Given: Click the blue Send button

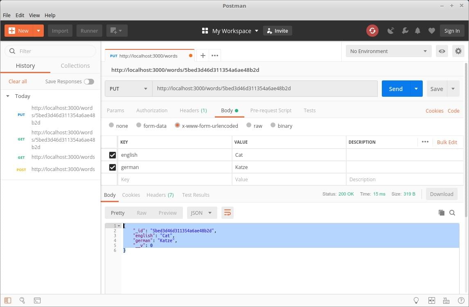Looking at the screenshot, I should [395, 89].
